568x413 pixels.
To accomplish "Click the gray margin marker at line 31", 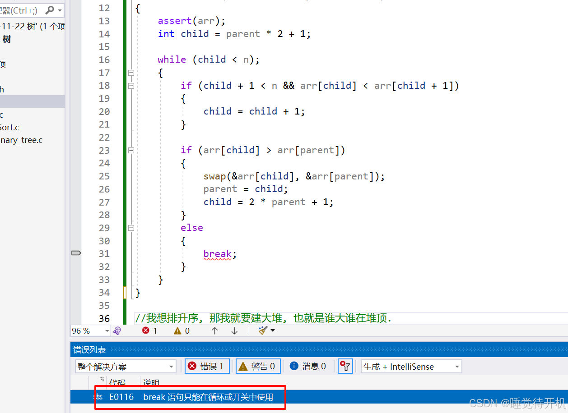I will (x=76, y=253).
